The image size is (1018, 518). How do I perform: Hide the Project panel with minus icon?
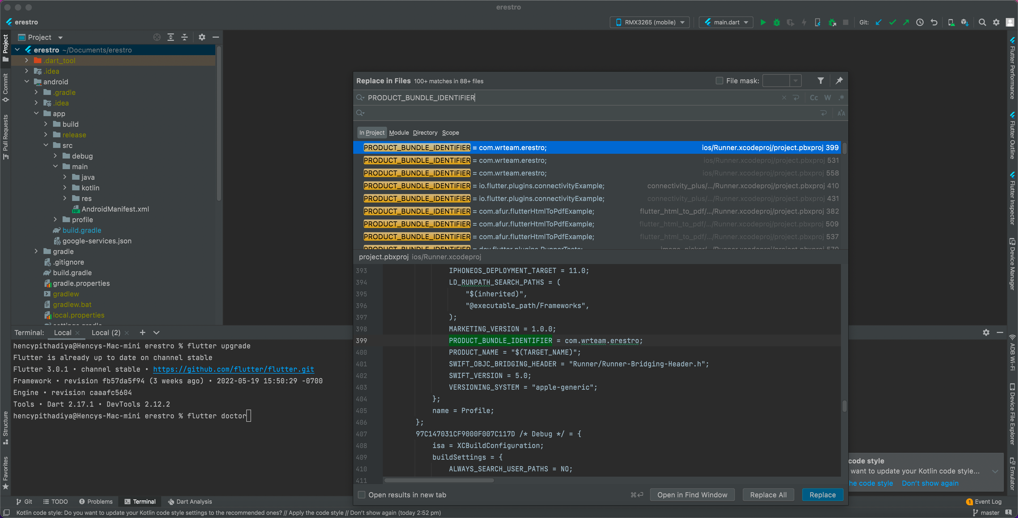point(216,37)
